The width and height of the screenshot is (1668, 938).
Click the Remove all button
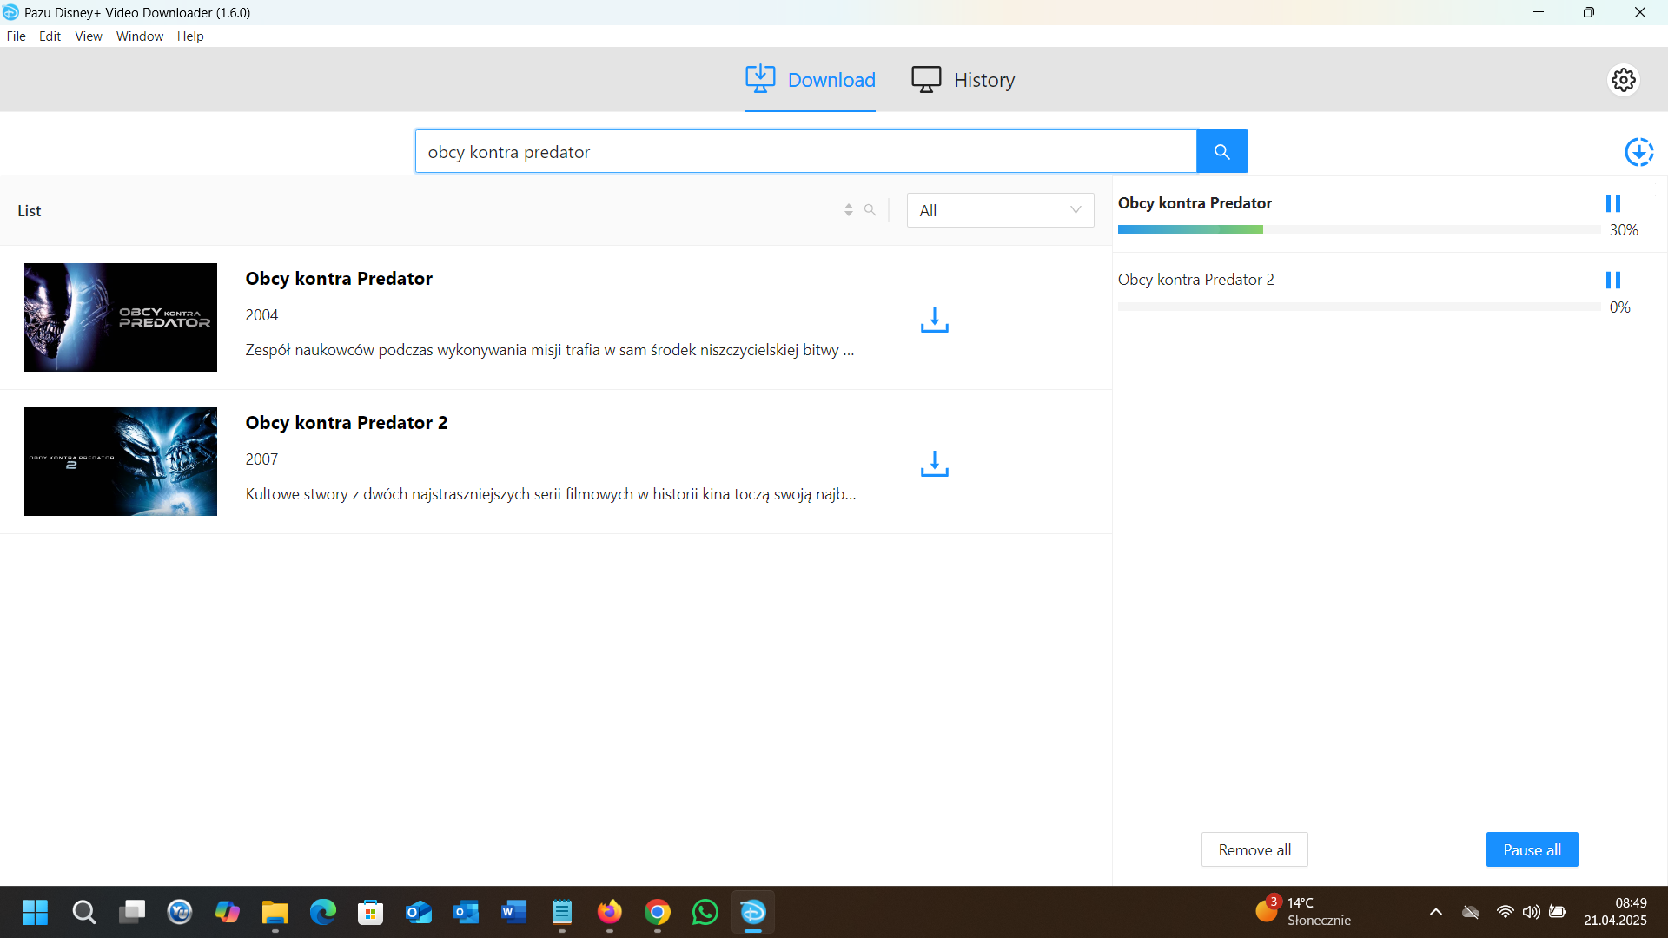point(1254,849)
